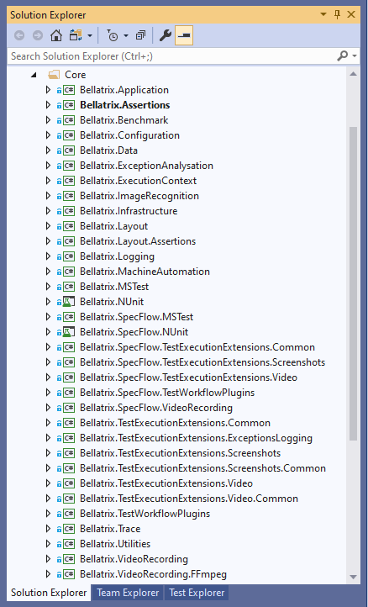The image size is (368, 607).
Task: Click the Home toolbar icon
Action: pos(56,35)
